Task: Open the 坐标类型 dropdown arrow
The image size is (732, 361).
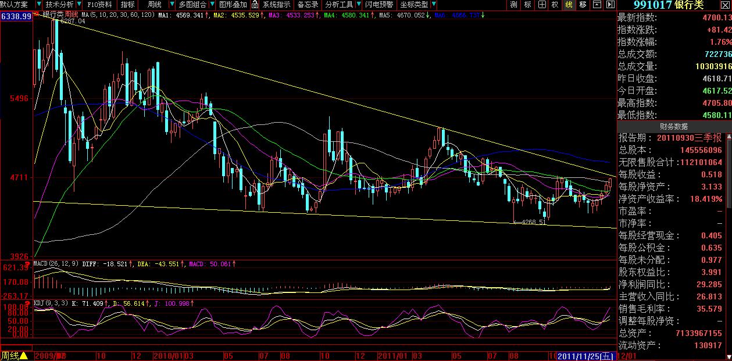Action: [x=434, y=5]
